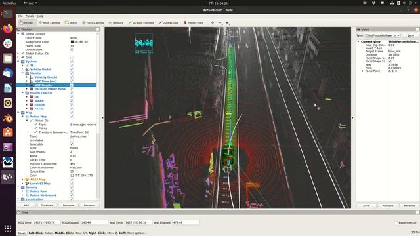This screenshot has height=236, width=420.
Task: Click the ROS Time field
Action: pos(46,223)
